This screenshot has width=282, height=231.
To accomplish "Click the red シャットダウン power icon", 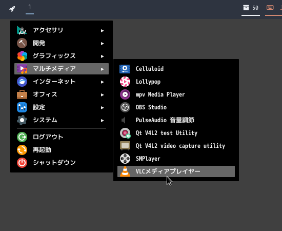I will click(x=22, y=163).
